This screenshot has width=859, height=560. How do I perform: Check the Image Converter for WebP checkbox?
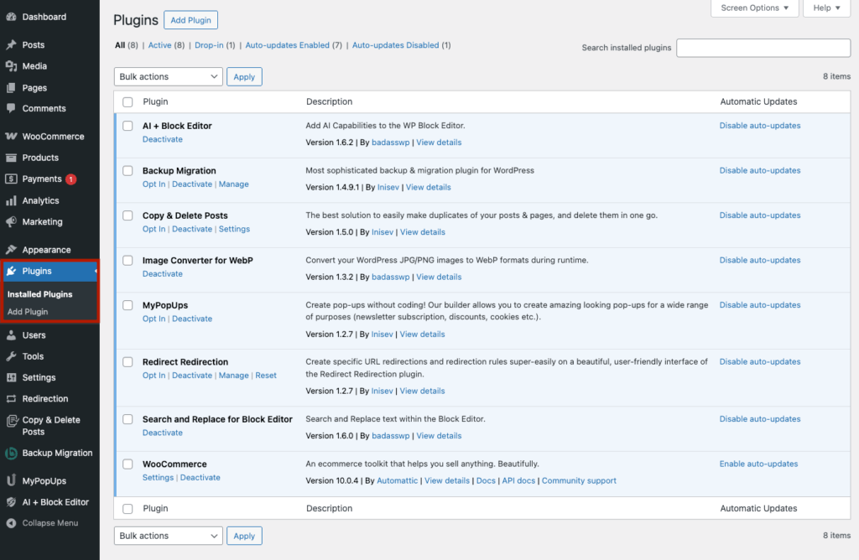coord(128,260)
